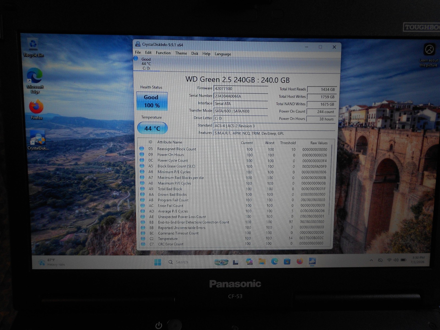
Task: Open the Firefox desktop shortcut
Action: click(x=36, y=110)
